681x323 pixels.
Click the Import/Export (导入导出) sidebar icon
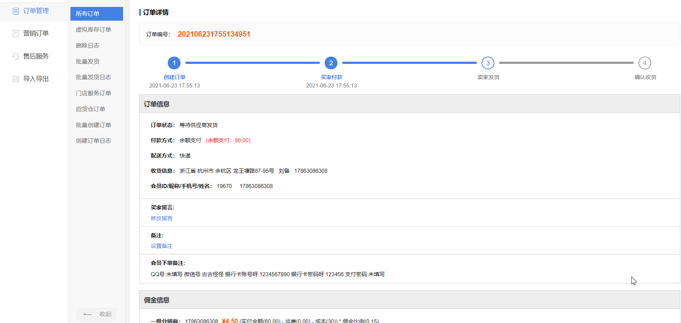pyautogui.click(x=16, y=79)
